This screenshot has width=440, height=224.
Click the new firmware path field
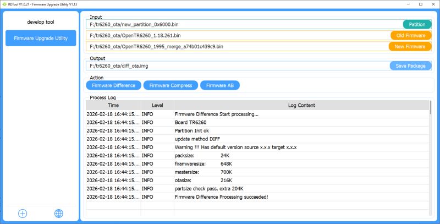click(x=238, y=47)
